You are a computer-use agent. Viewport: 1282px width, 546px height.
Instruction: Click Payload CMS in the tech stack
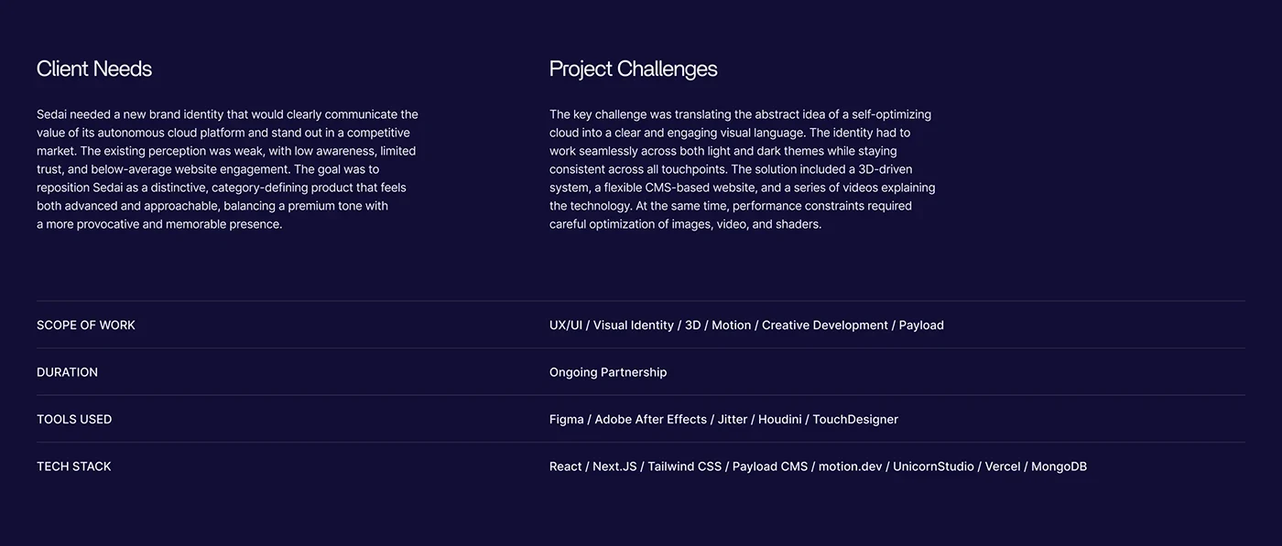[770, 466]
